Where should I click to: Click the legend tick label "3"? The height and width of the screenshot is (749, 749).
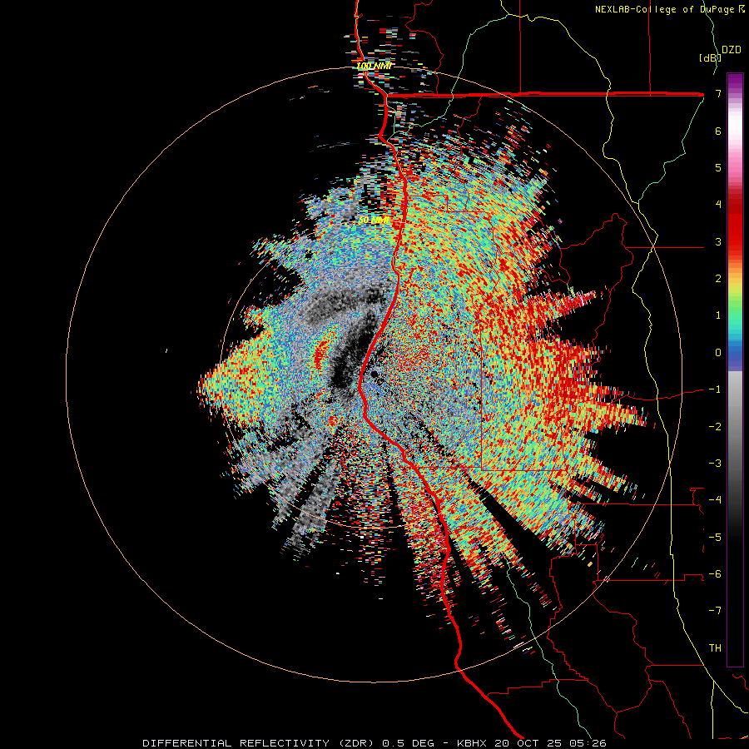tap(718, 241)
